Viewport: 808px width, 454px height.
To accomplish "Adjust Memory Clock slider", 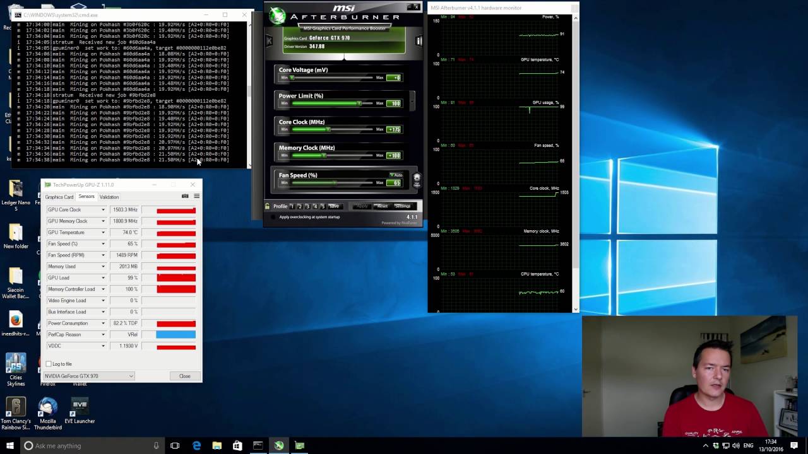I will pyautogui.click(x=331, y=155).
